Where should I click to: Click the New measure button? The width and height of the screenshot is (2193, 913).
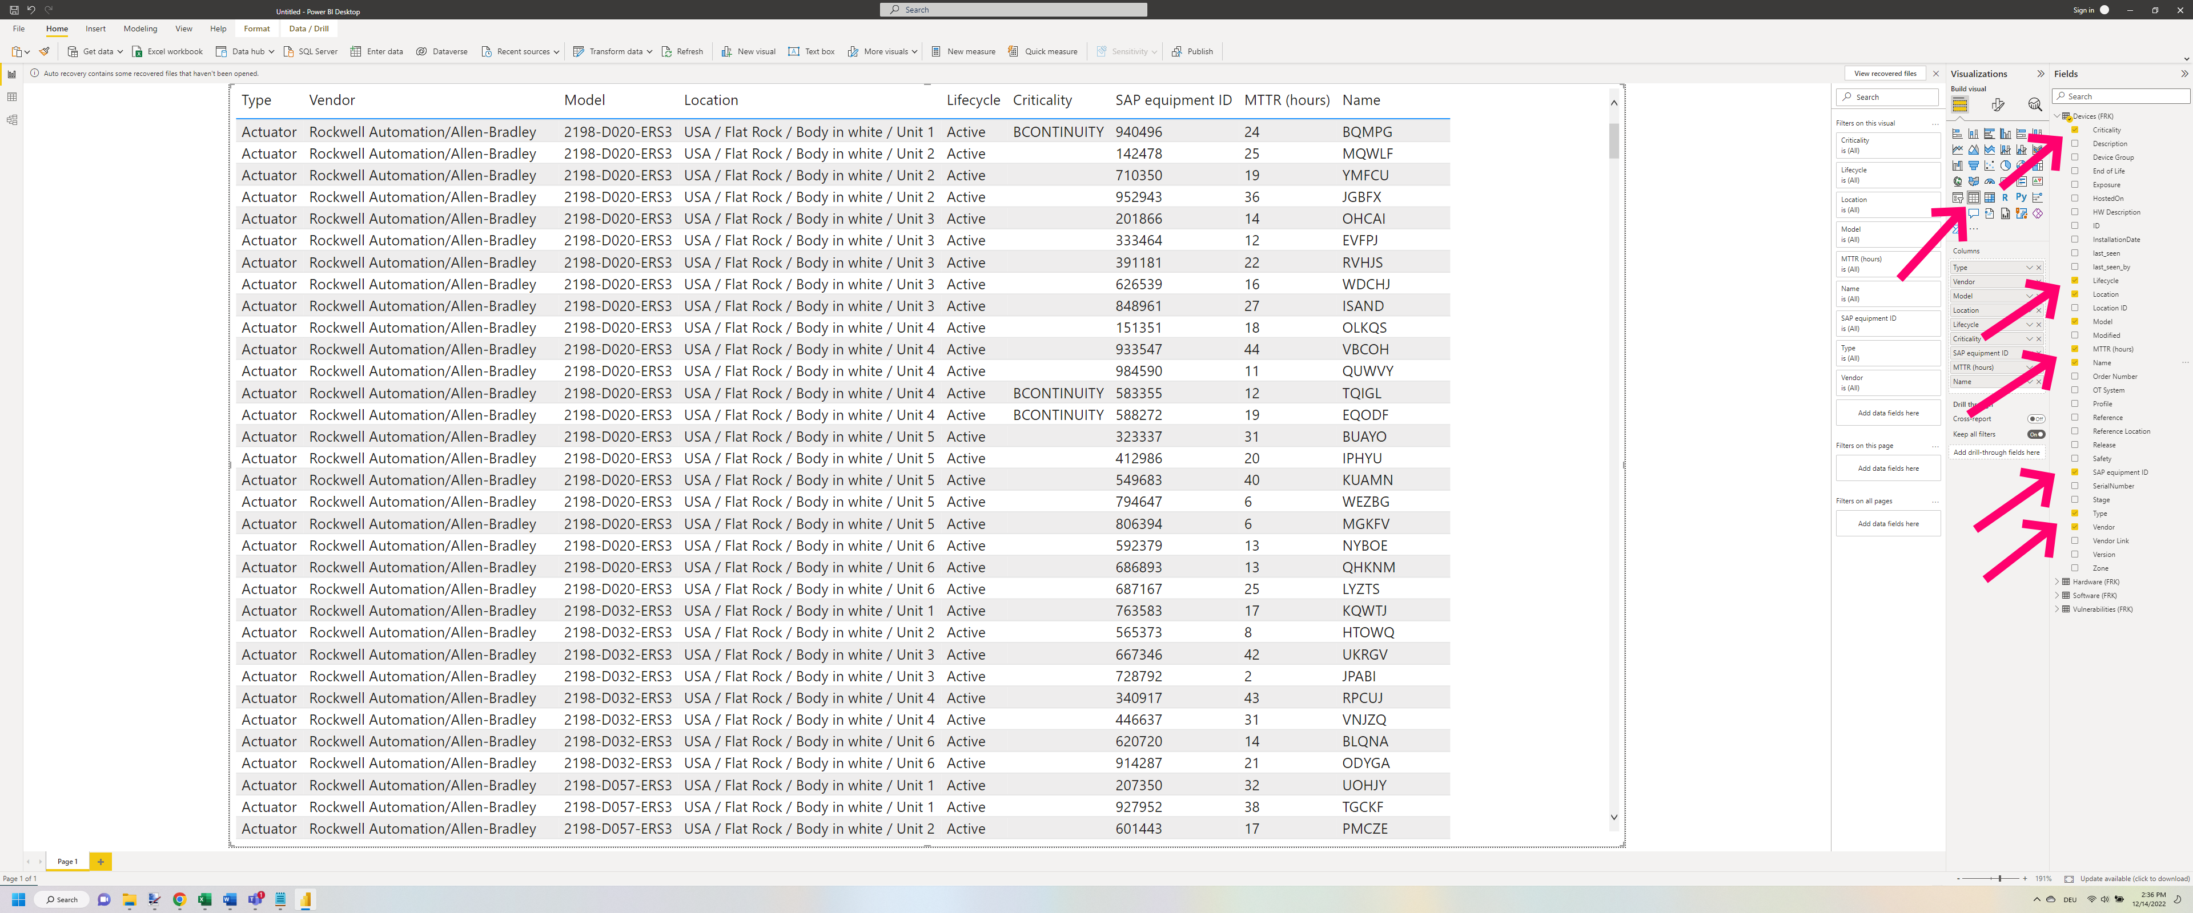point(963,52)
